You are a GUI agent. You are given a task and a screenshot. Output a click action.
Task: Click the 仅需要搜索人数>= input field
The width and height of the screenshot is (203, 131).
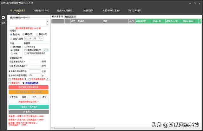[x=35, y=62]
